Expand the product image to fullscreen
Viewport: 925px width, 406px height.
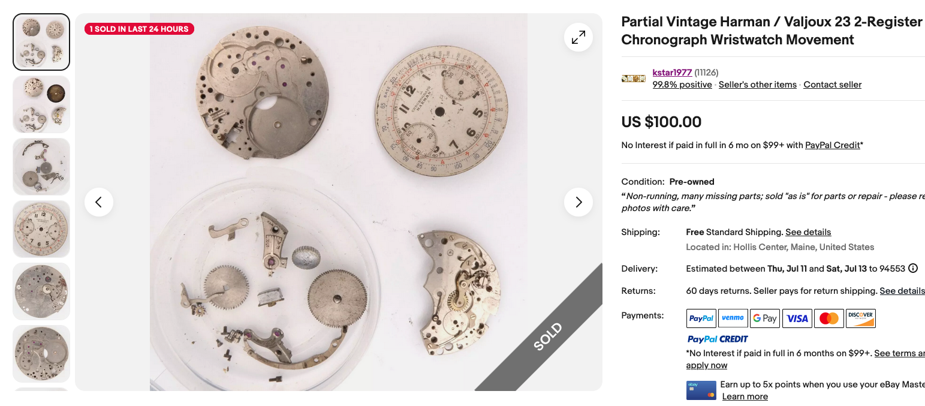pyautogui.click(x=578, y=38)
